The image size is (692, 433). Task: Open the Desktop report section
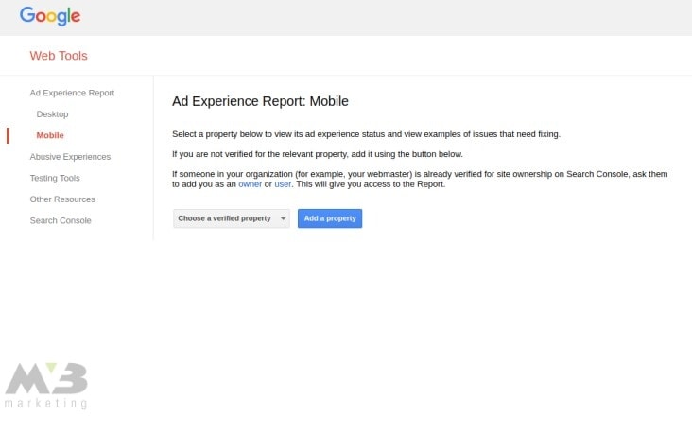(52, 113)
